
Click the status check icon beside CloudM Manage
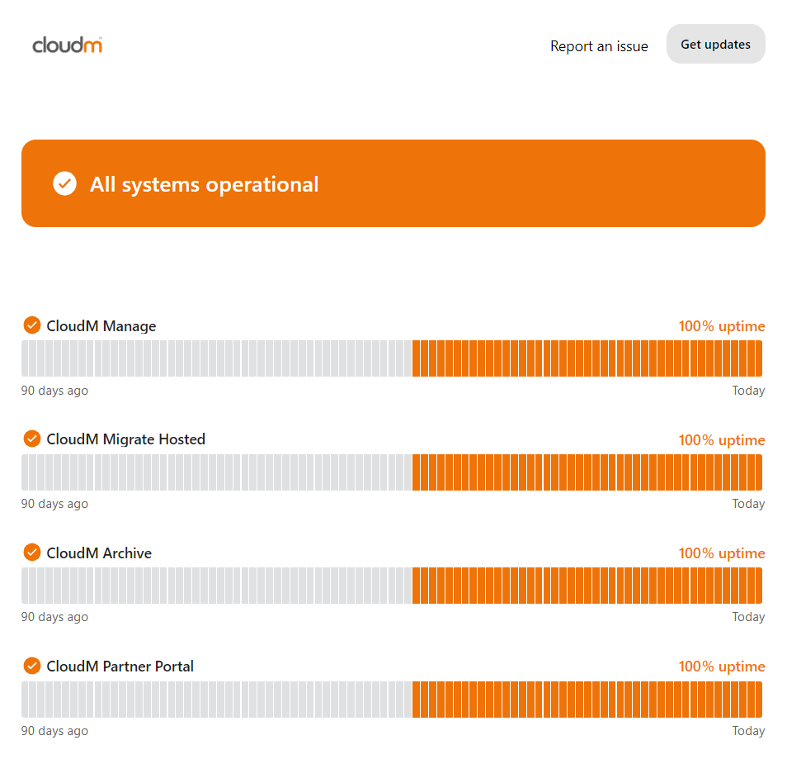32,325
